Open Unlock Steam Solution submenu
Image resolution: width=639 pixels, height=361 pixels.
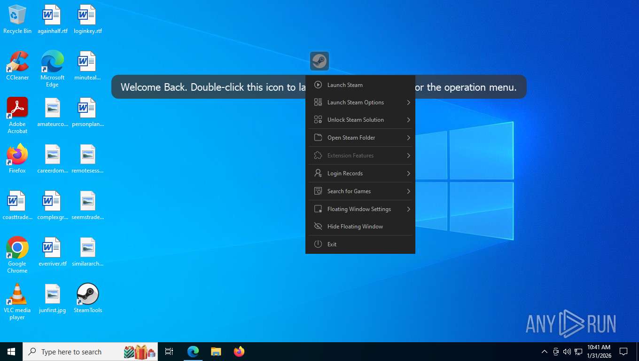click(x=360, y=120)
